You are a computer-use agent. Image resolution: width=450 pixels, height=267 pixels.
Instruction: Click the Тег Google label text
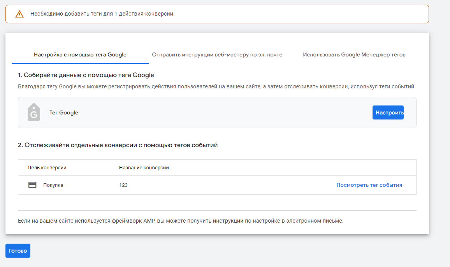click(x=64, y=113)
